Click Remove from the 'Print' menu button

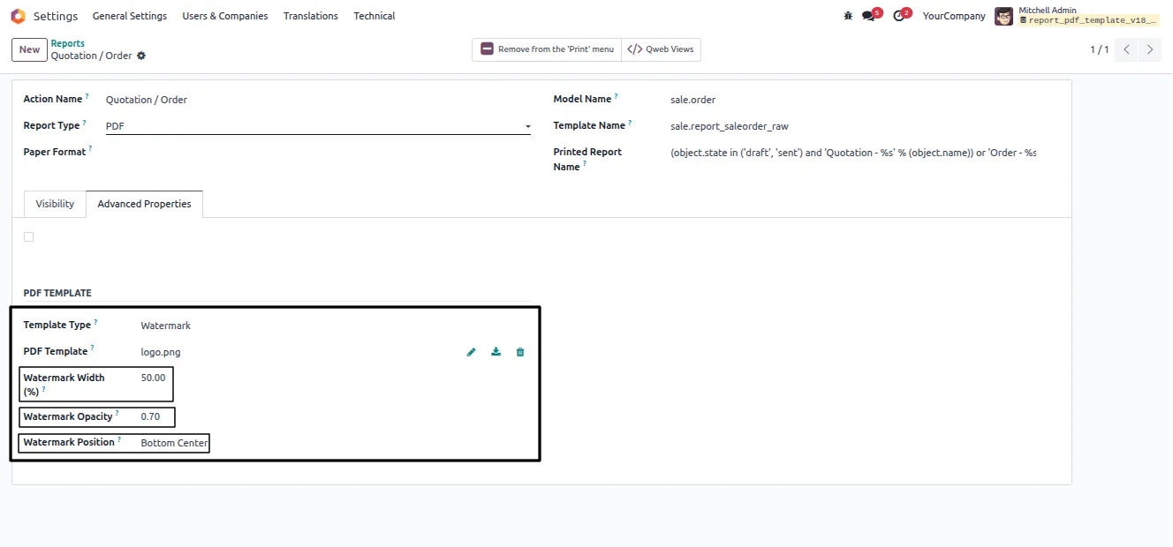547,49
